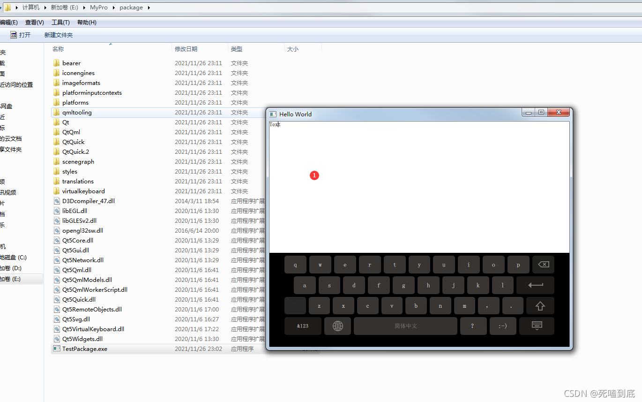Select the Qt5Svg.dll file icon
Viewport: 642px width, 402px height.
click(x=57, y=319)
